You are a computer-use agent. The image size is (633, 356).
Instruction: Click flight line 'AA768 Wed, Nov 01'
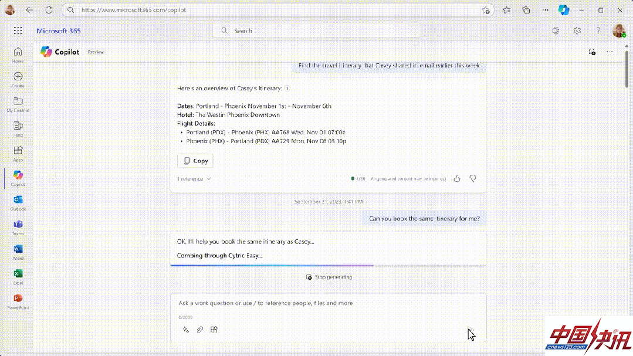click(266, 132)
